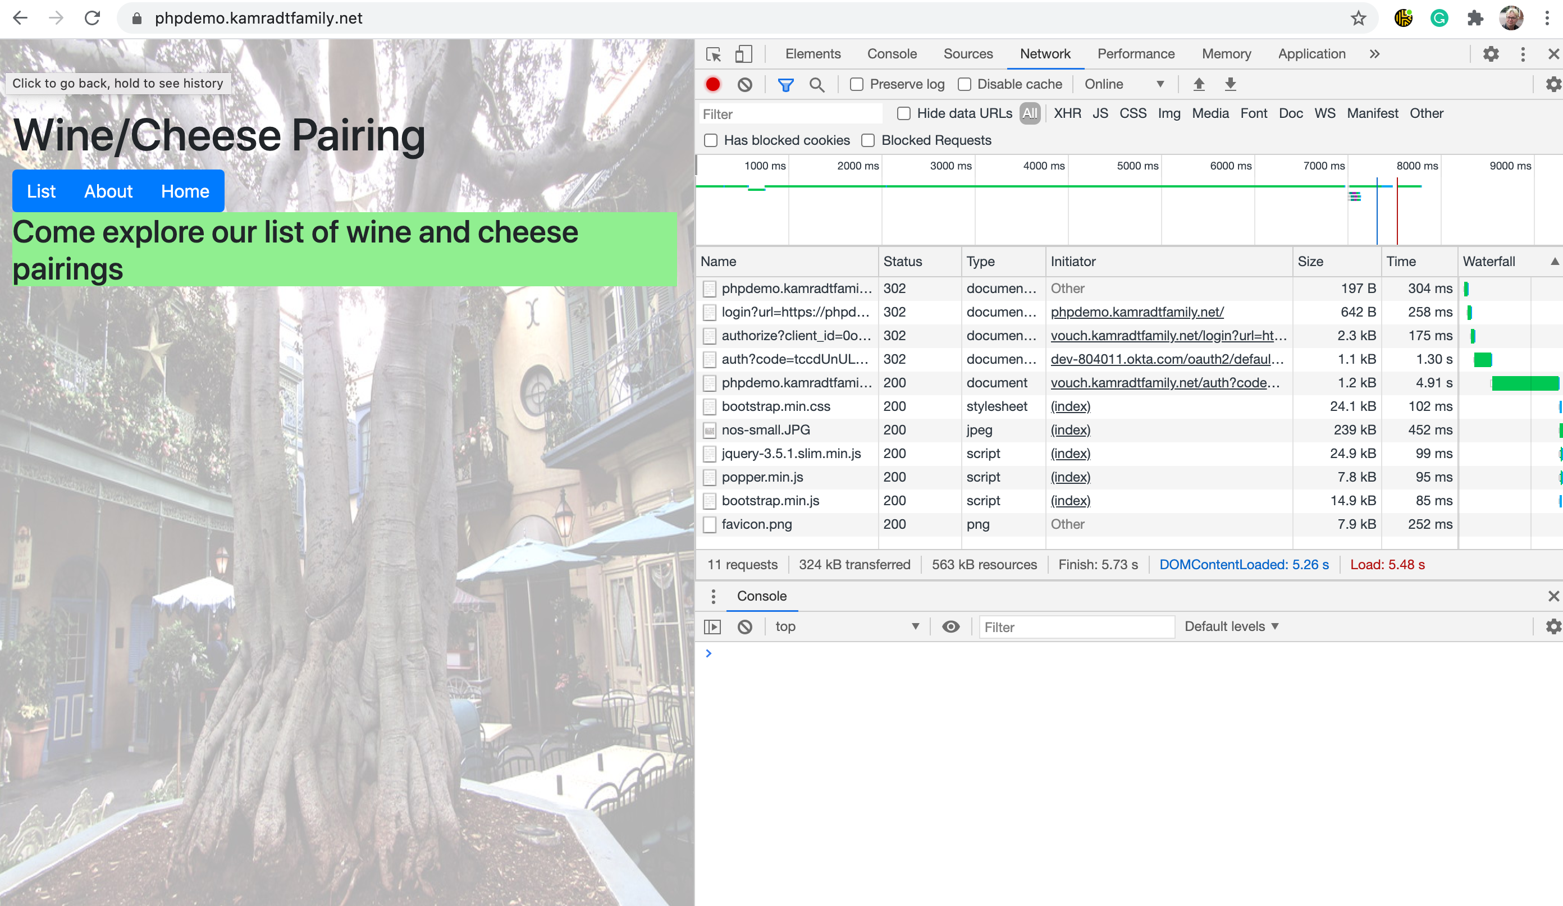Toggle the device toolbar icon

743,54
